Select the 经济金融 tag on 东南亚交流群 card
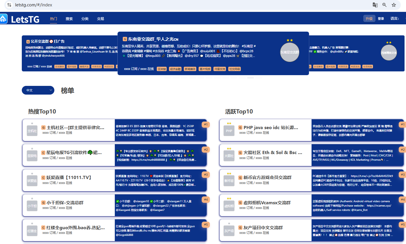This screenshot has width=406, height=244. click(175, 69)
